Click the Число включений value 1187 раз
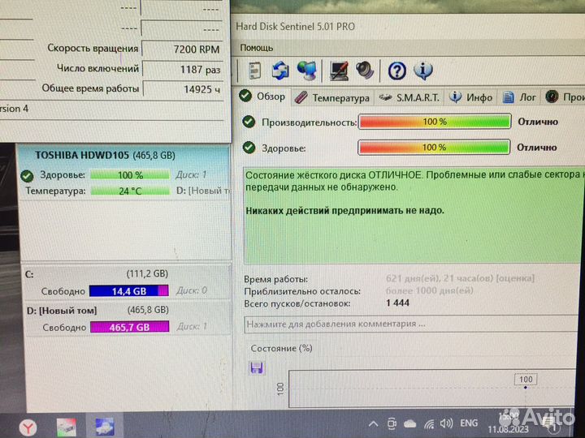The height and width of the screenshot is (438, 585). pyautogui.click(x=184, y=70)
